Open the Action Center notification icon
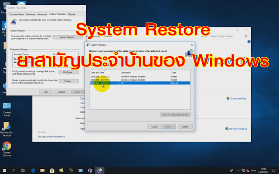279x174 pixels. tap(273, 171)
